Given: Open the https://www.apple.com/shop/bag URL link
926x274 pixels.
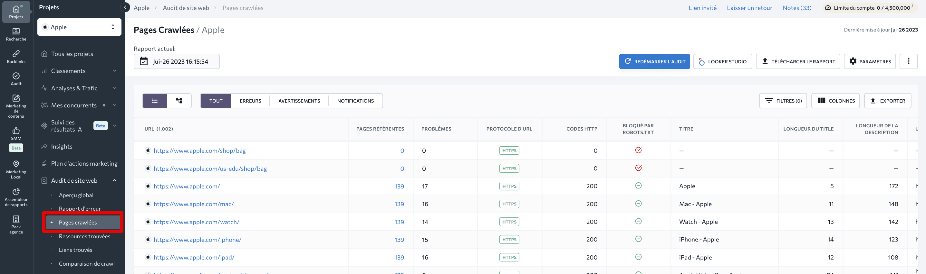Looking at the screenshot, I should (x=199, y=151).
